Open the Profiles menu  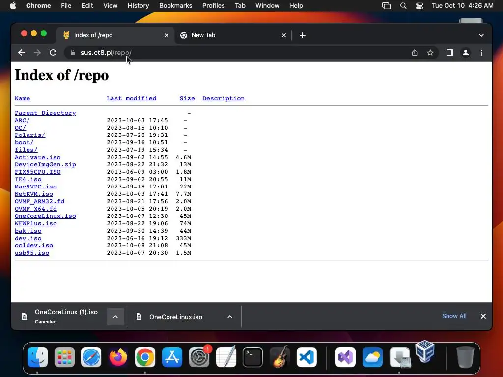pyautogui.click(x=213, y=6)
